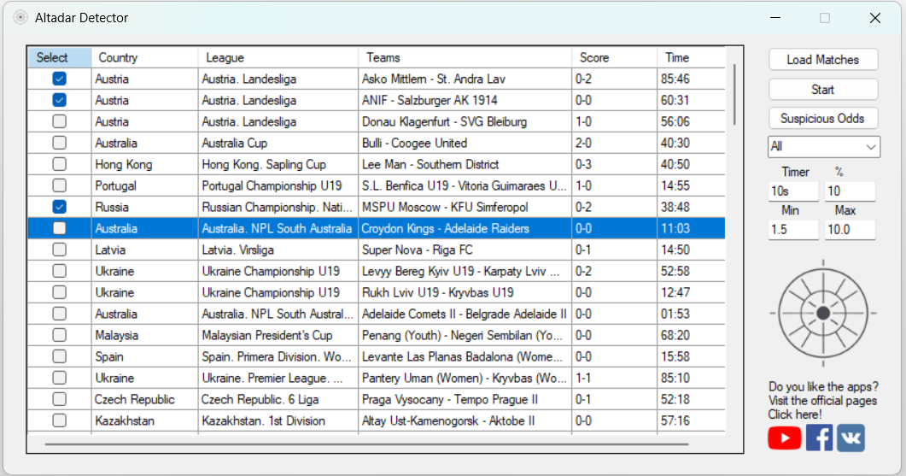Check the Rukh Lviv U19 - Kryvbas U19 checkbox
The height and width of the screenshot is (476, 906).
point(59,292)
